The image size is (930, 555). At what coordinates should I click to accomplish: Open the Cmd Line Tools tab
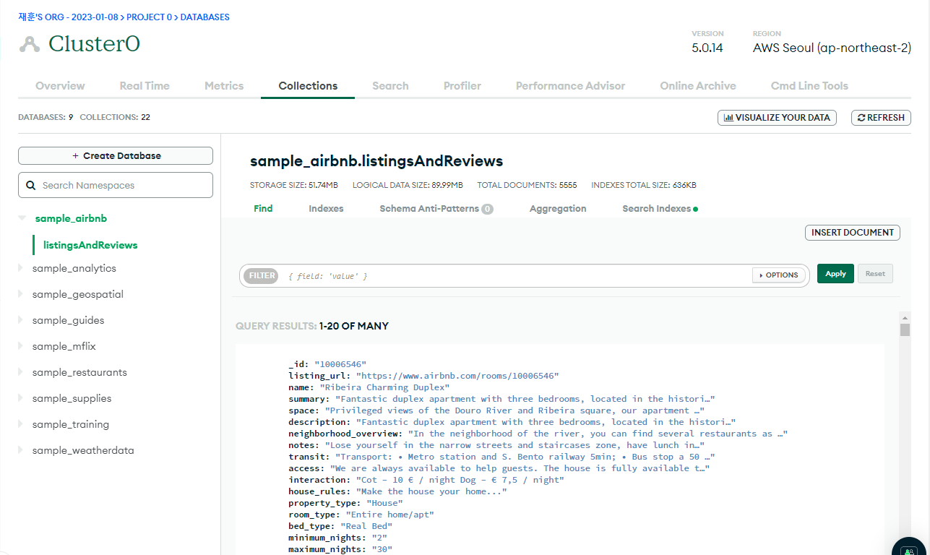coord(809,85)
